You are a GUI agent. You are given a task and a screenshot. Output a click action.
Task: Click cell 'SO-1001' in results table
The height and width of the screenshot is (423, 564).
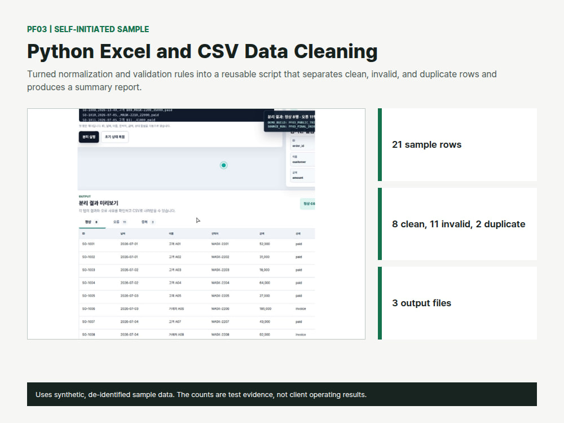(89, 244)
